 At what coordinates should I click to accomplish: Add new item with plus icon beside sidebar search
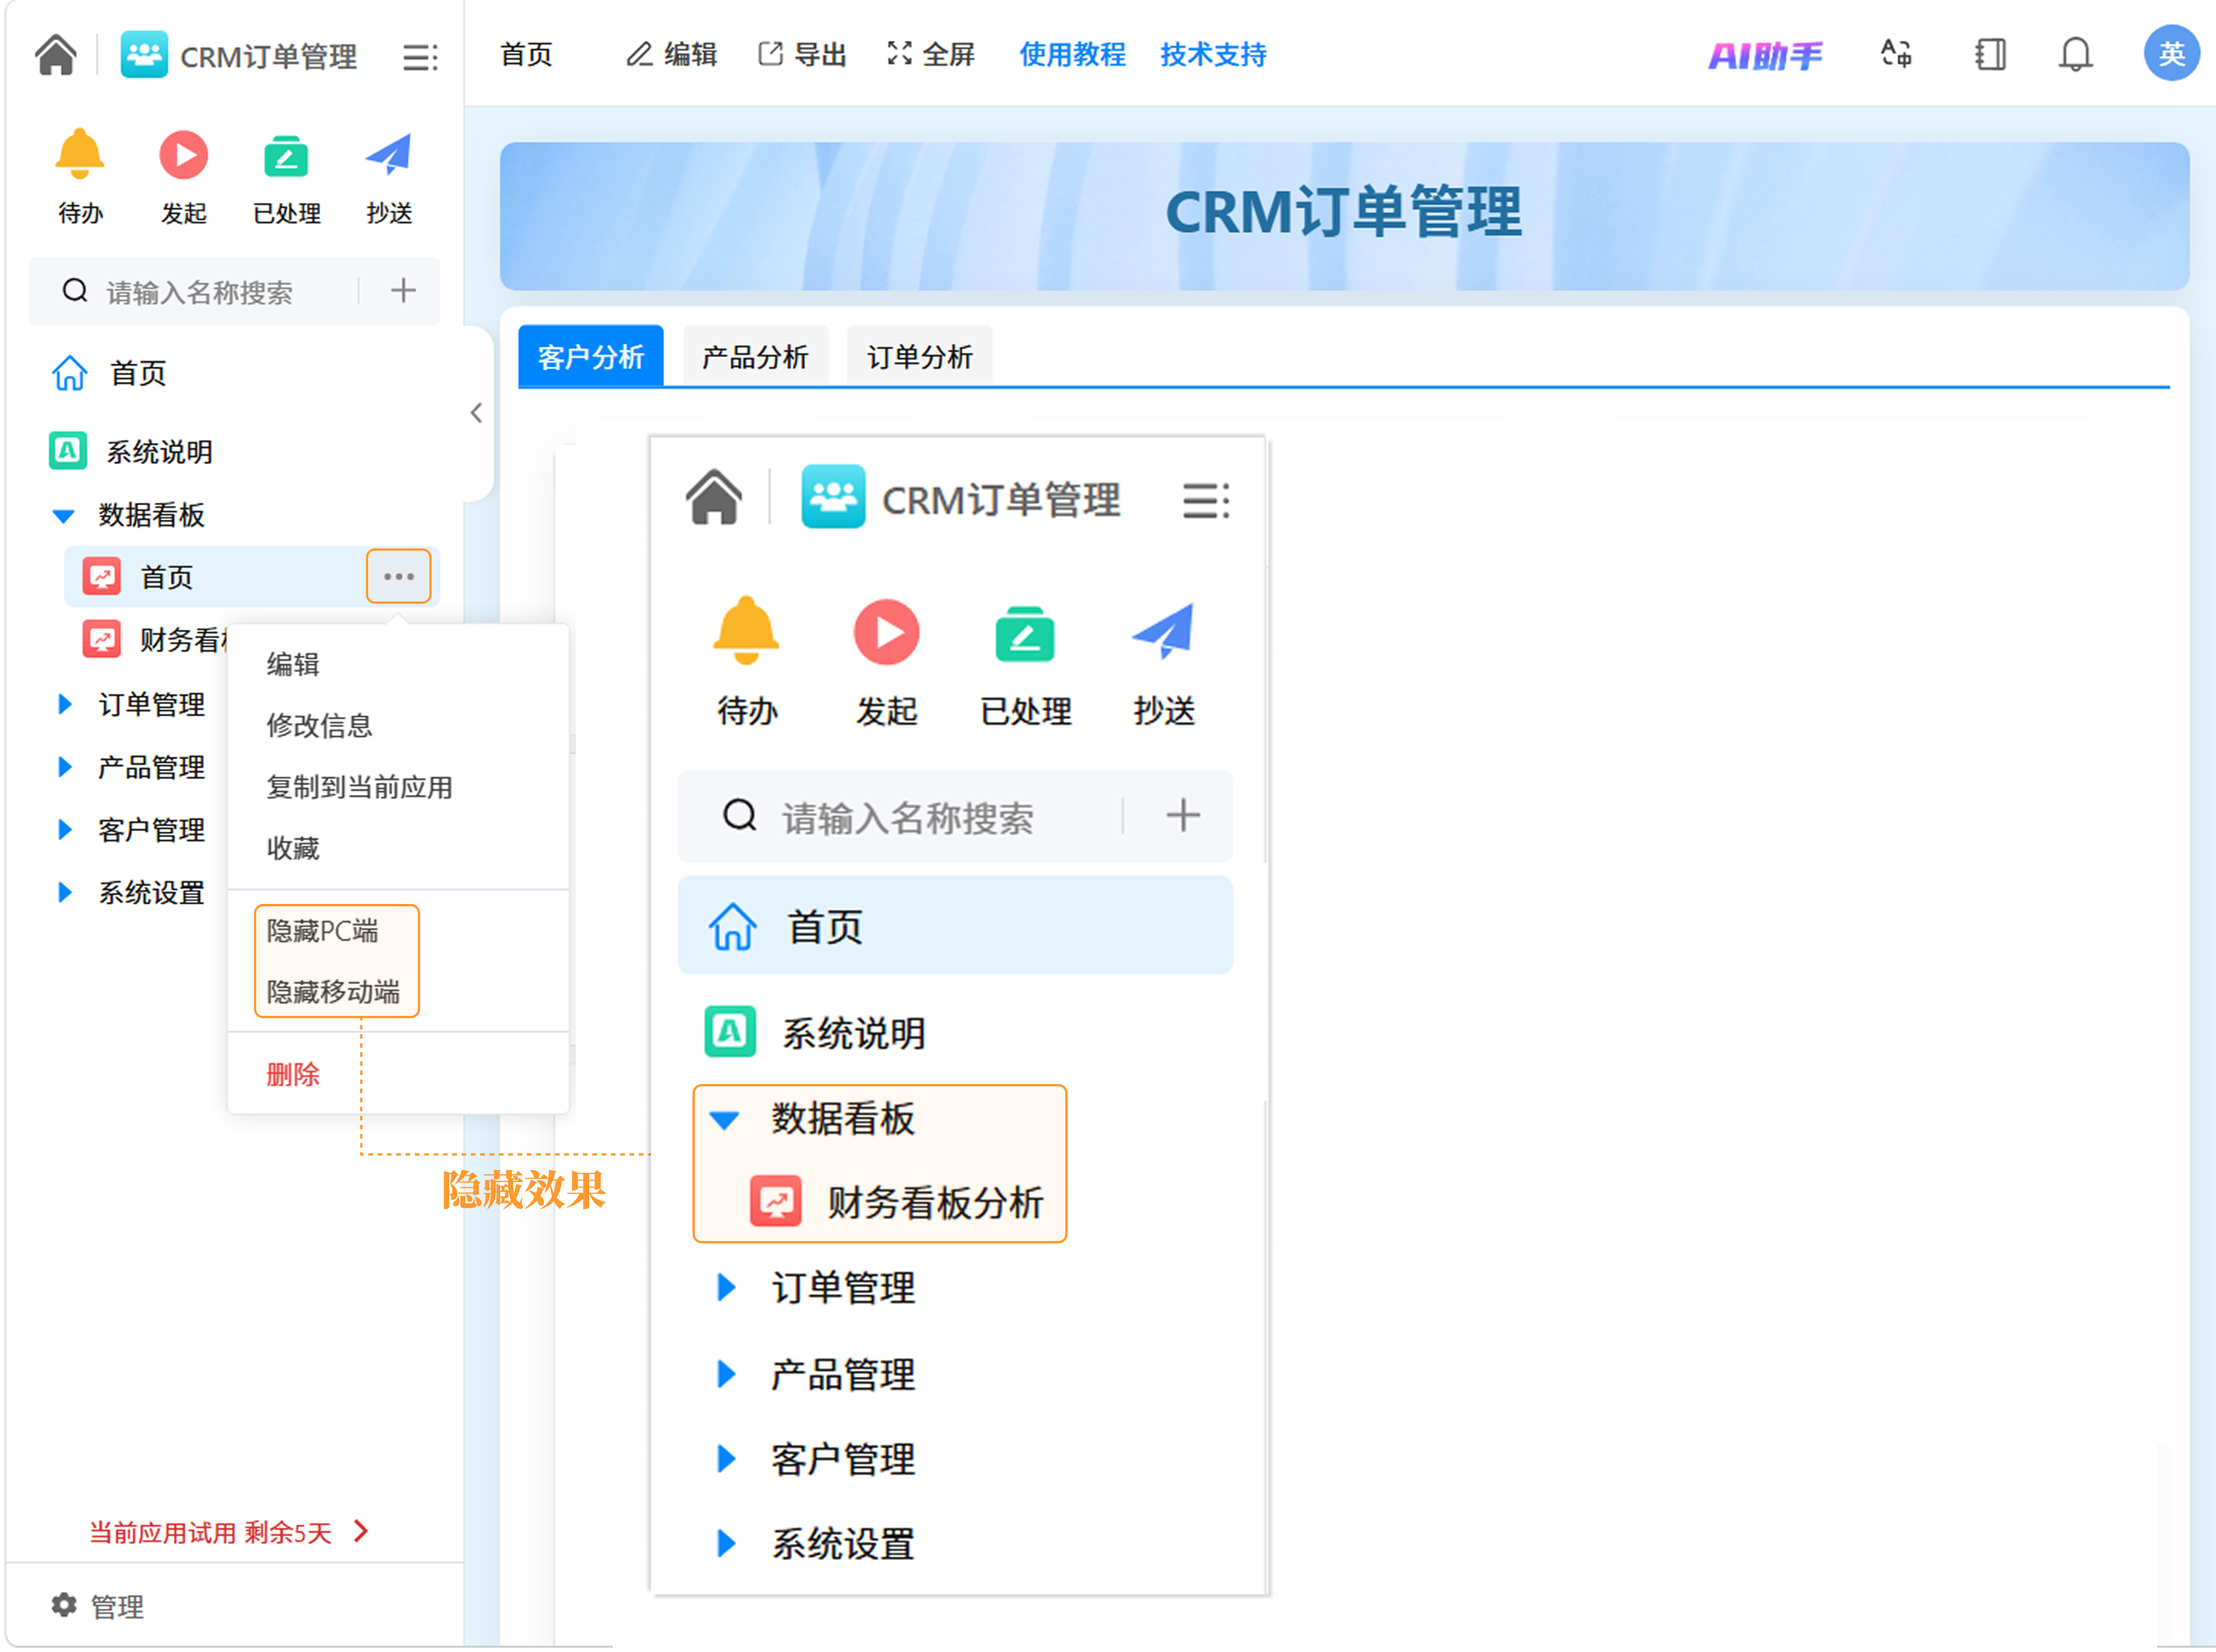(403, 291)
